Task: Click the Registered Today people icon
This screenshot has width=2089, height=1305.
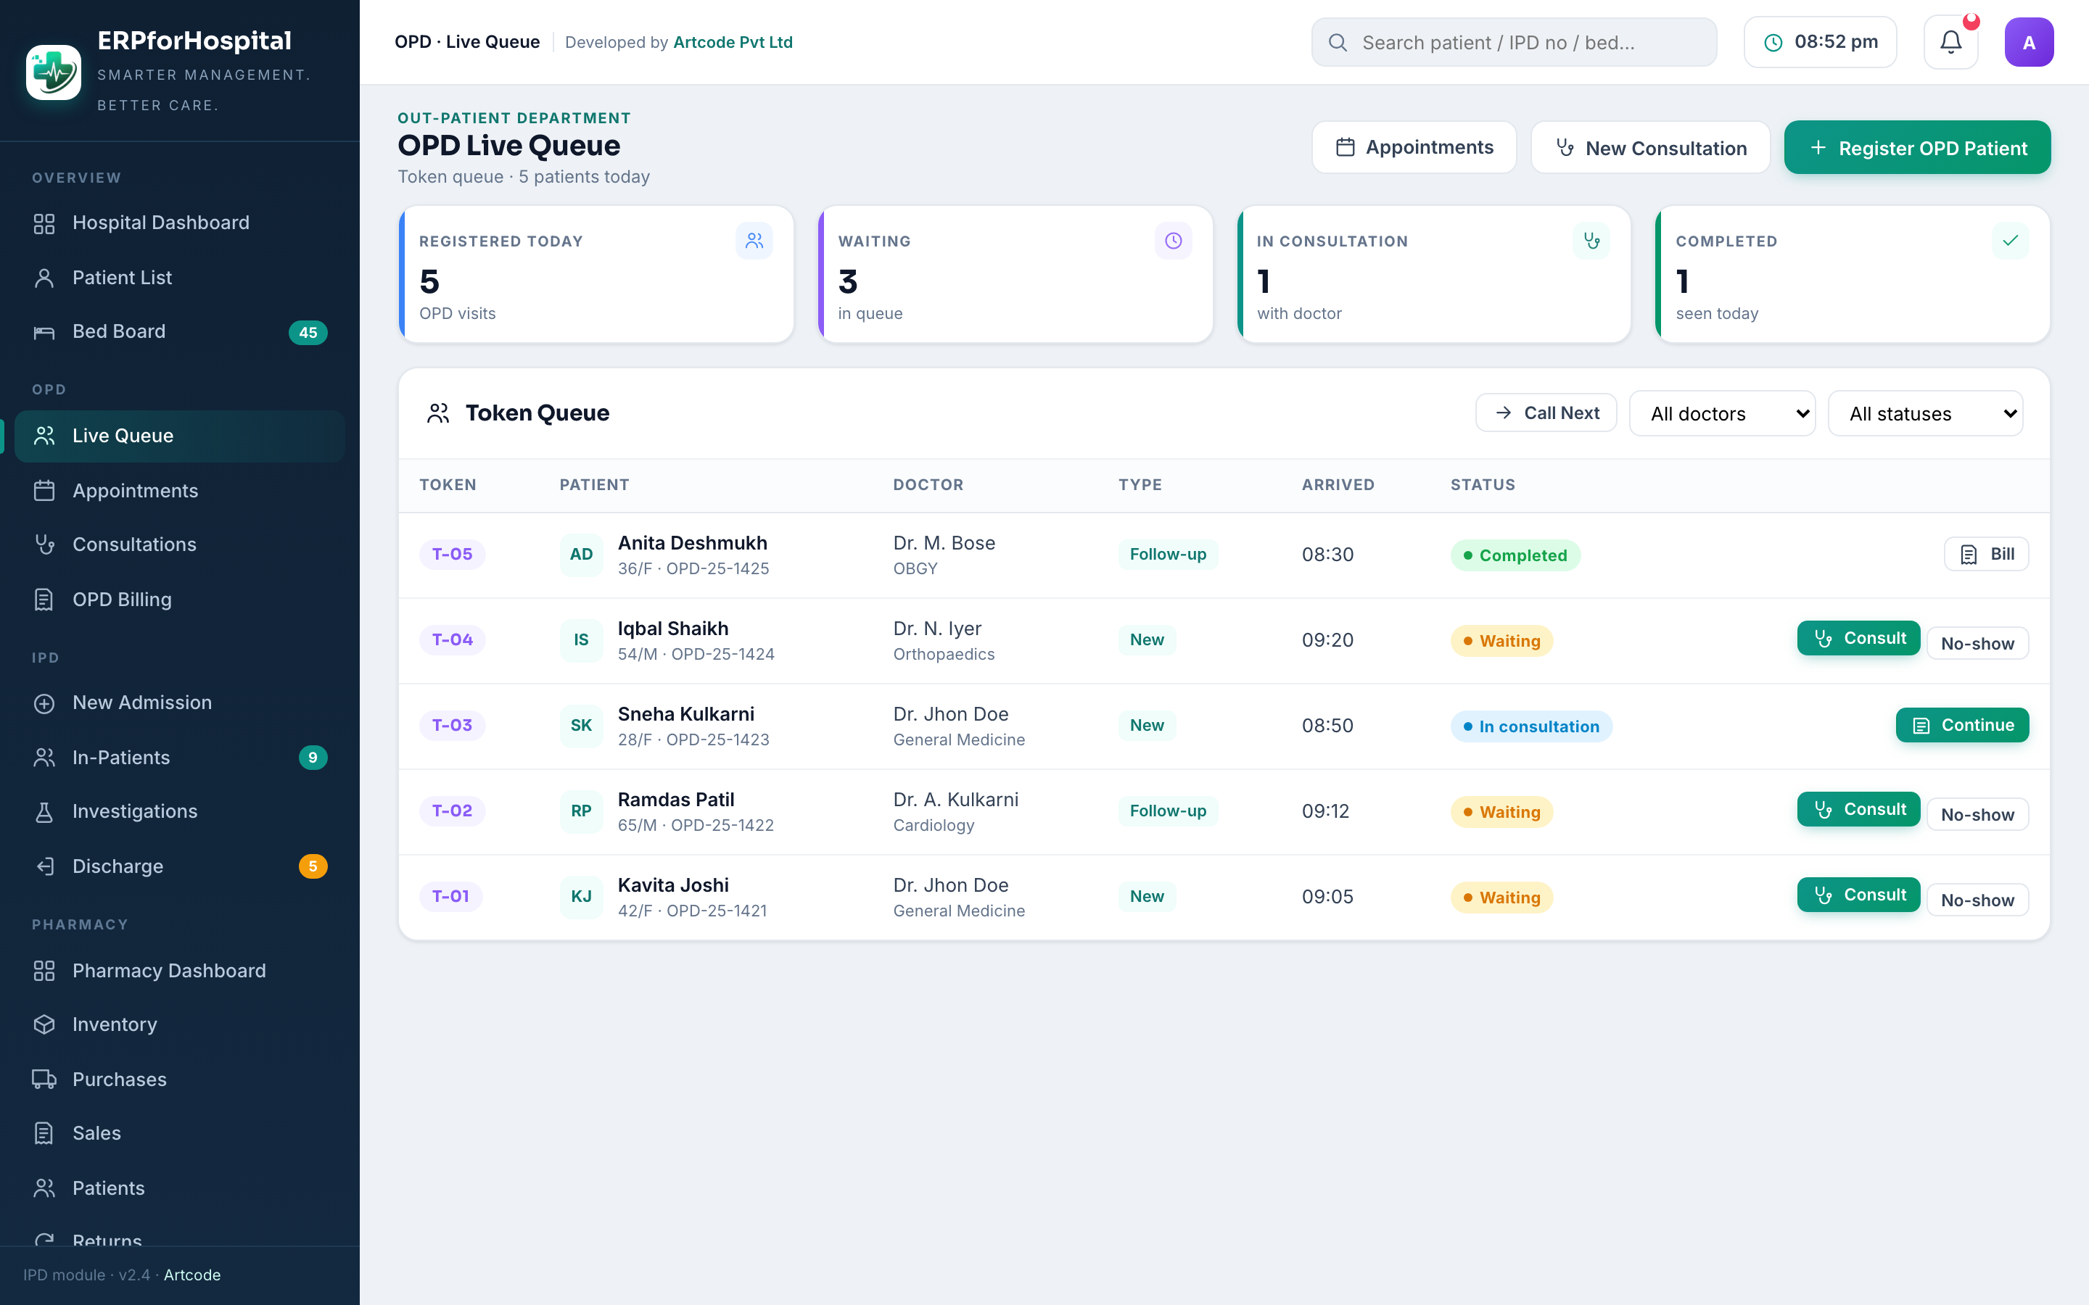Action: point(754,241)
